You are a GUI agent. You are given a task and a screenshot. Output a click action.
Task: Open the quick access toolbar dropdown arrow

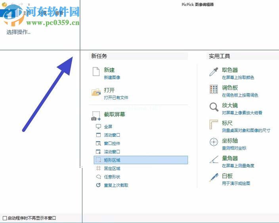tap(29, 4)
